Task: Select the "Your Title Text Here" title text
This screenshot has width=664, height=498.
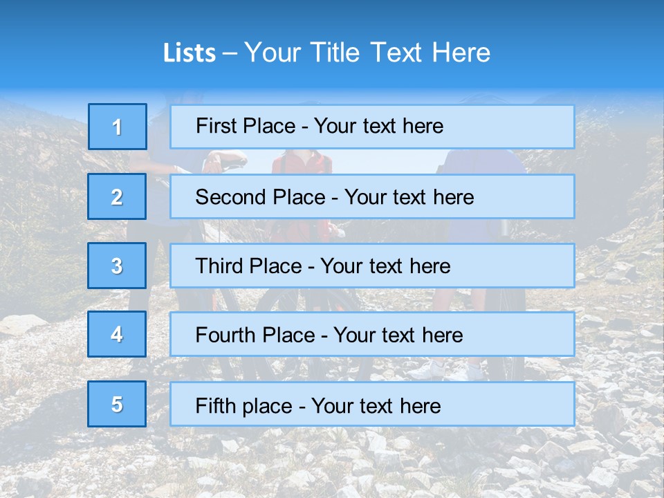Action: (367, 53)
